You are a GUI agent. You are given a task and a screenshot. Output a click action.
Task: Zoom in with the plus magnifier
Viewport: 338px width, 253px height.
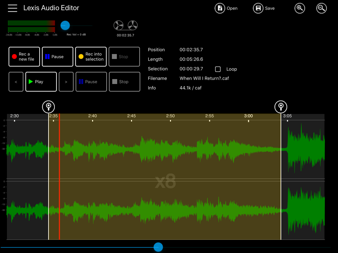click(300, 8)
